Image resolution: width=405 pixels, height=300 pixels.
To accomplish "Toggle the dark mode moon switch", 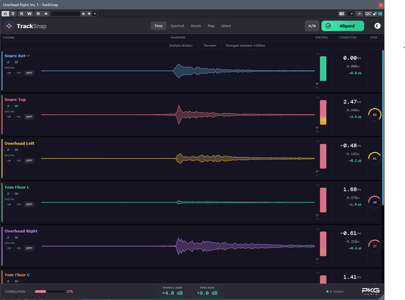I will click(374, 26).
